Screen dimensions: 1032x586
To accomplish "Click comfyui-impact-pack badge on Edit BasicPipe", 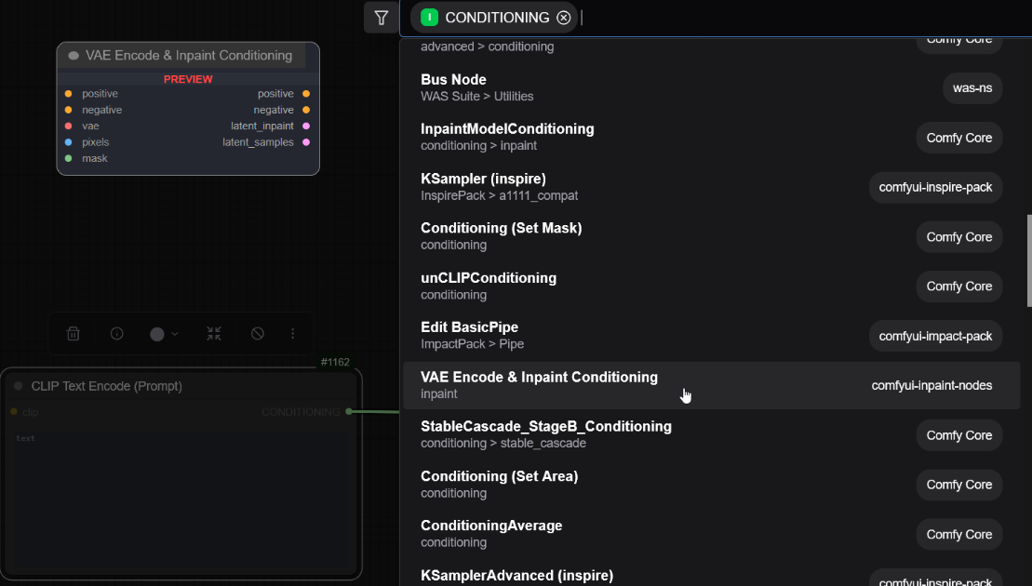I will [935, 336].
